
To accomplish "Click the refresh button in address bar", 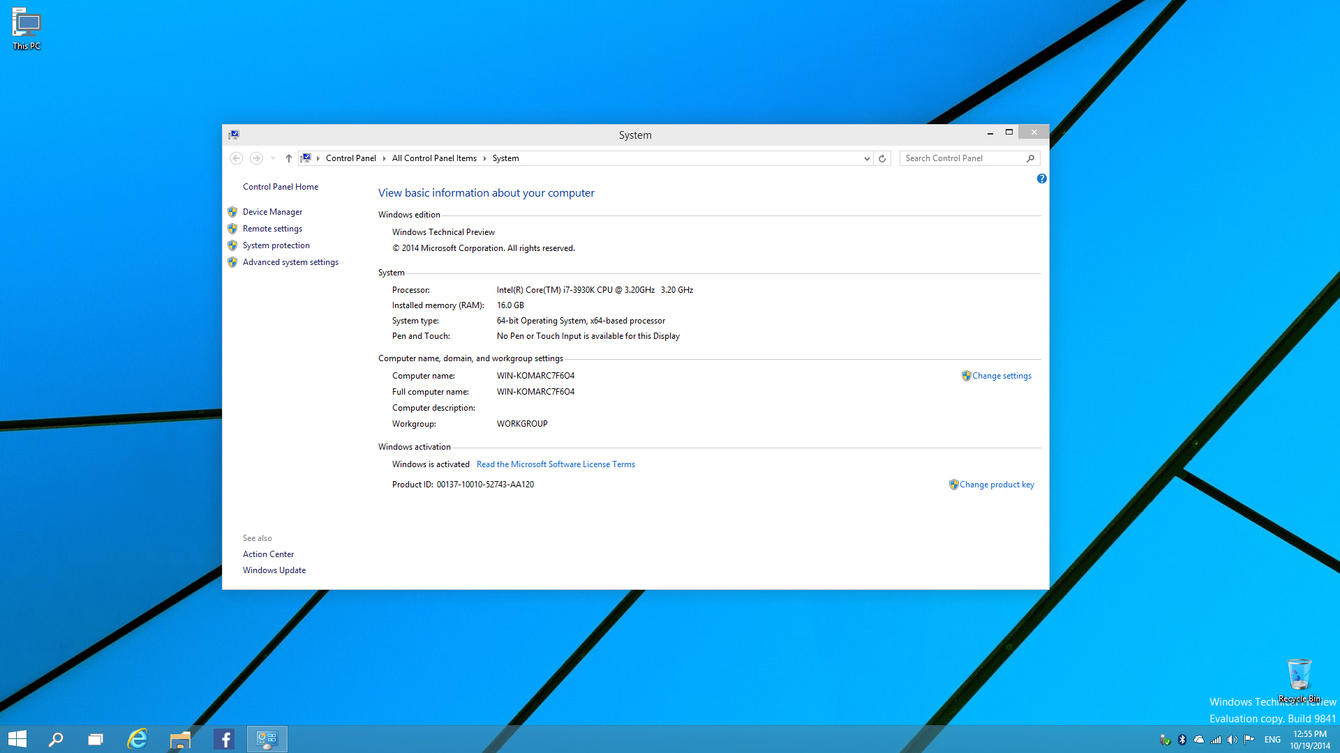I will tap(882, 158).
